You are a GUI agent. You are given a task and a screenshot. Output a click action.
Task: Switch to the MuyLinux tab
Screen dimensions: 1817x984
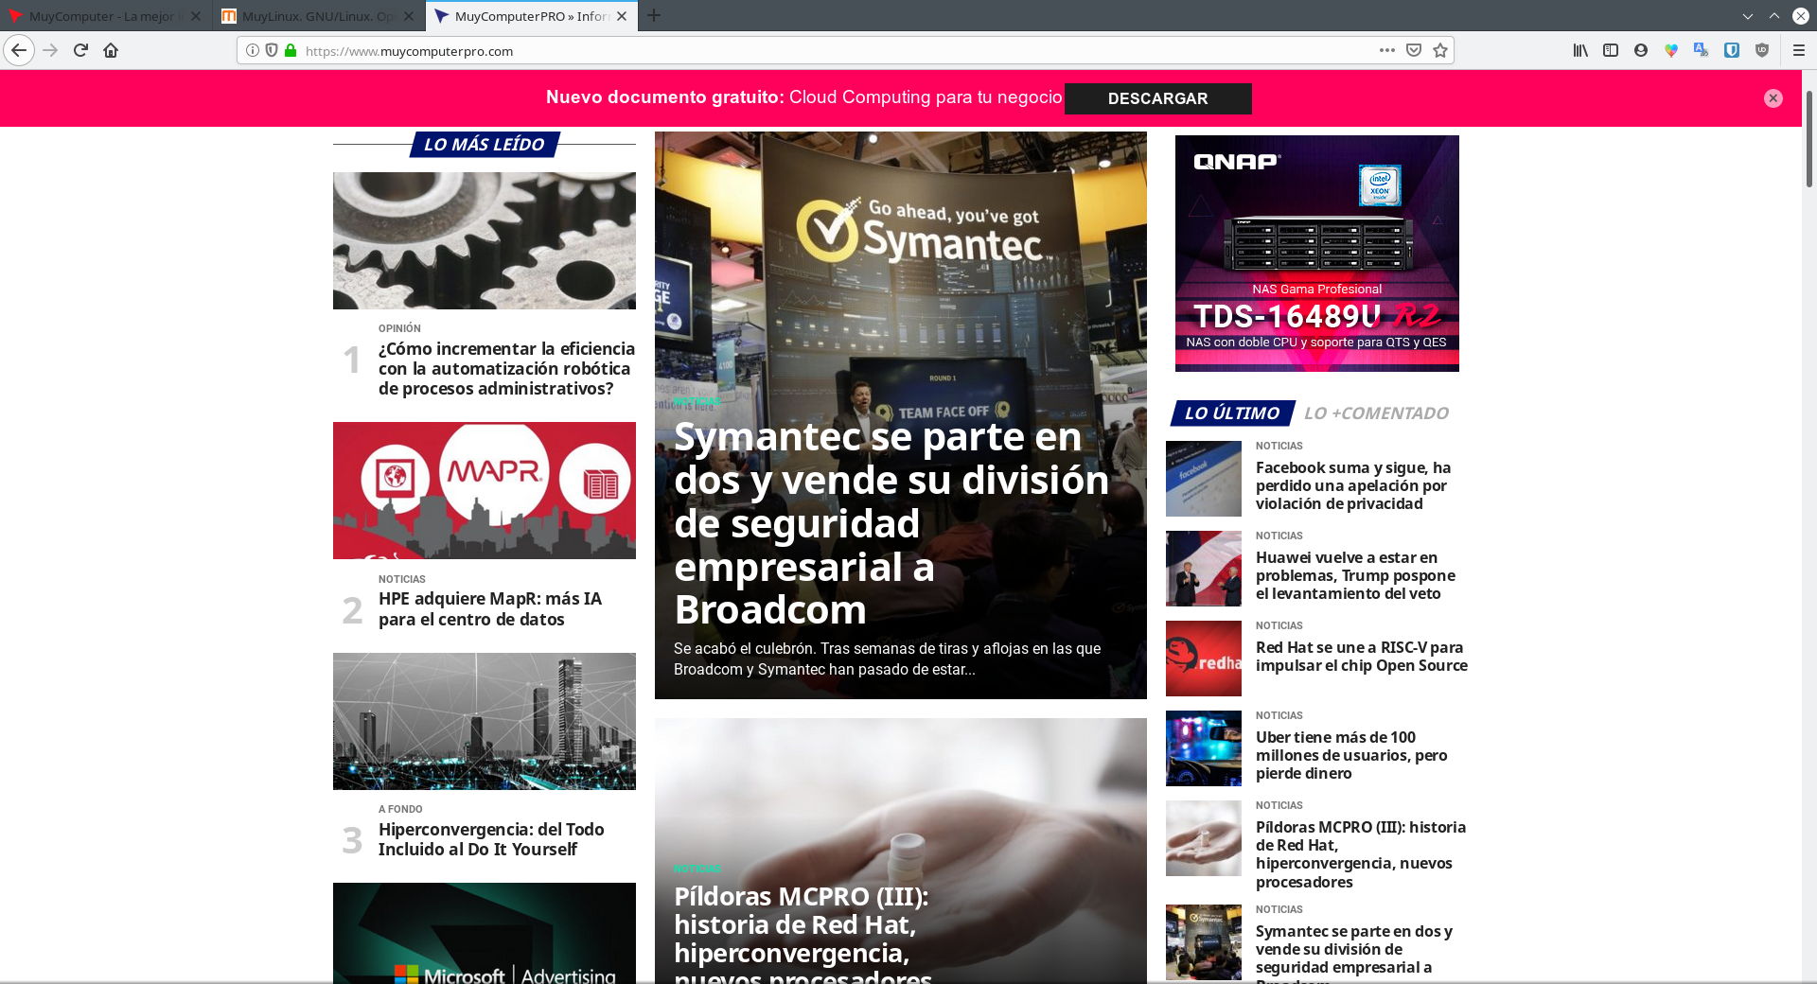click(x=317, y=16)
